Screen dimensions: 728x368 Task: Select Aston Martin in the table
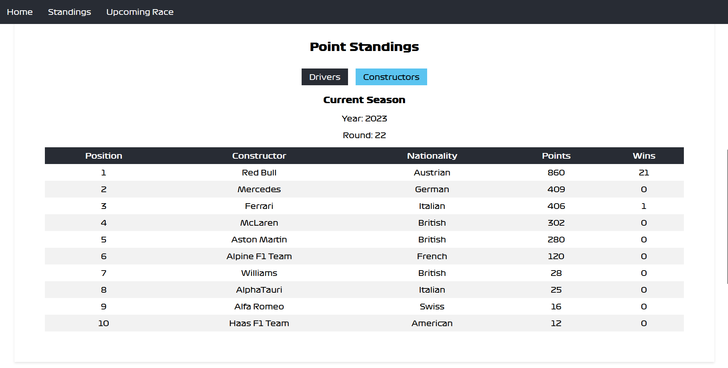259,239
